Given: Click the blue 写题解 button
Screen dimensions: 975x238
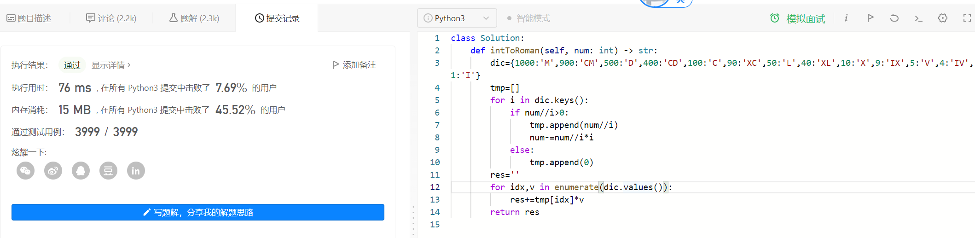Looking at the screenshot, I should click(x=198, y=212).
